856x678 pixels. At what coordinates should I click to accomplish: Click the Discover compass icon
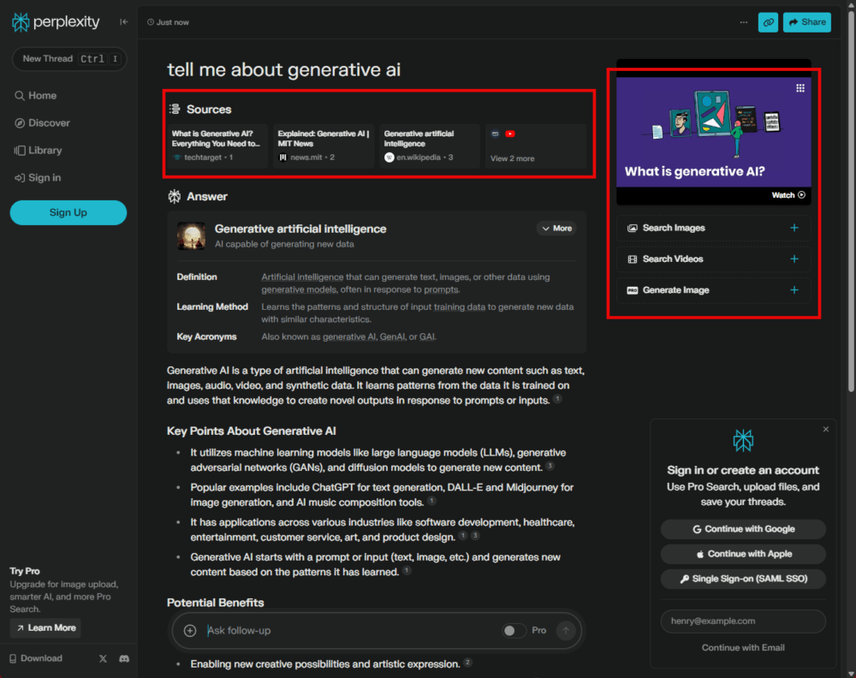point(20,122)
